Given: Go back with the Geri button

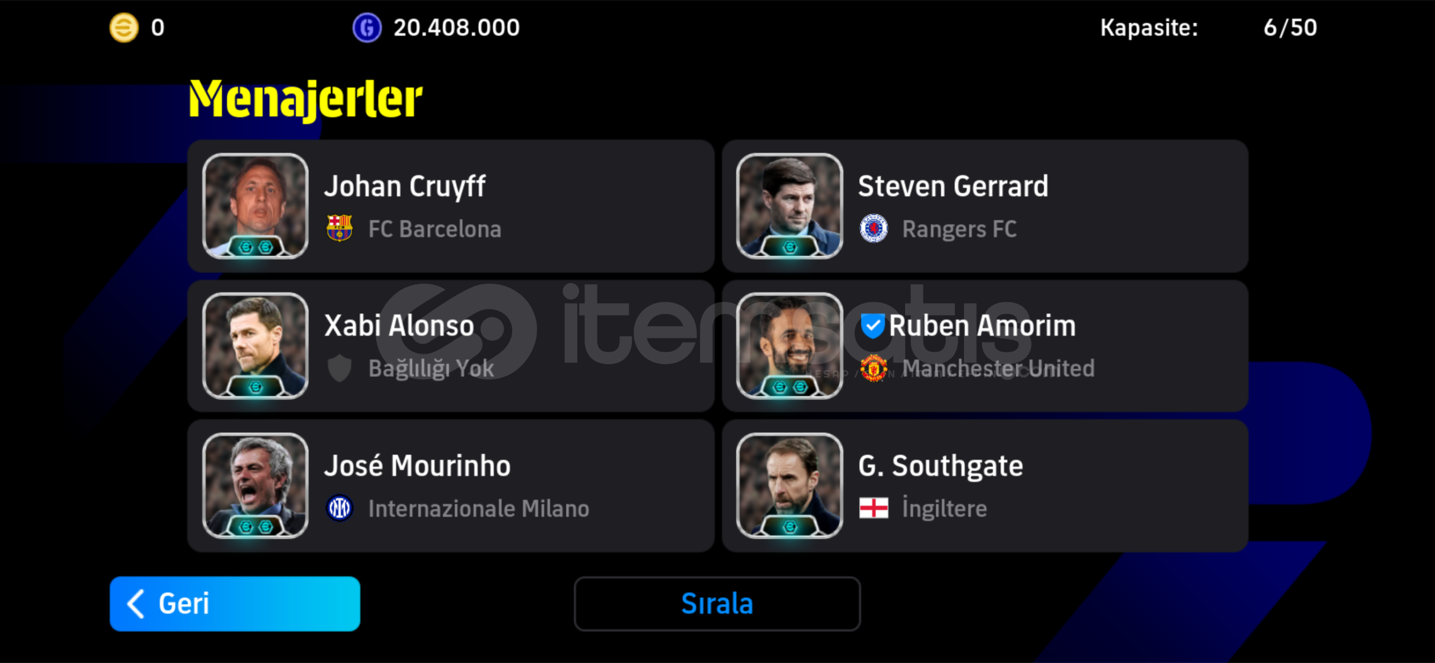Looking at the screenshot, I should coord(235,603).
